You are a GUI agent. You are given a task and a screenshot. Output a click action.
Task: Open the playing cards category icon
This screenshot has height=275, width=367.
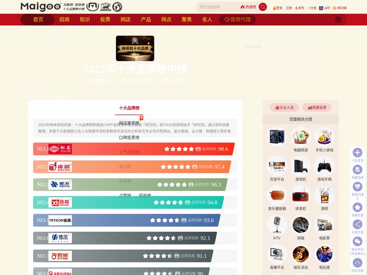pyautogui.click(x=277, y=137)
